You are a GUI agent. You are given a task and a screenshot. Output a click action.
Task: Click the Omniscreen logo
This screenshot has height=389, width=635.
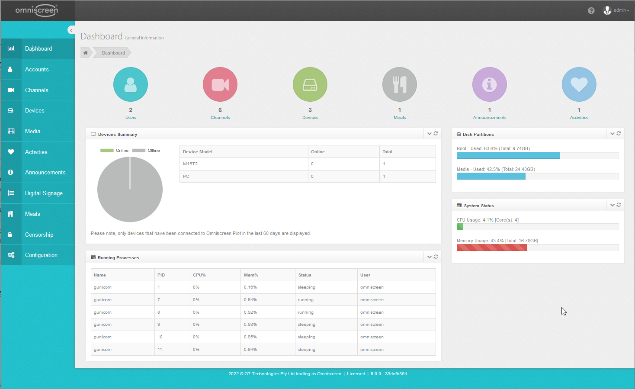click(37, 10)
